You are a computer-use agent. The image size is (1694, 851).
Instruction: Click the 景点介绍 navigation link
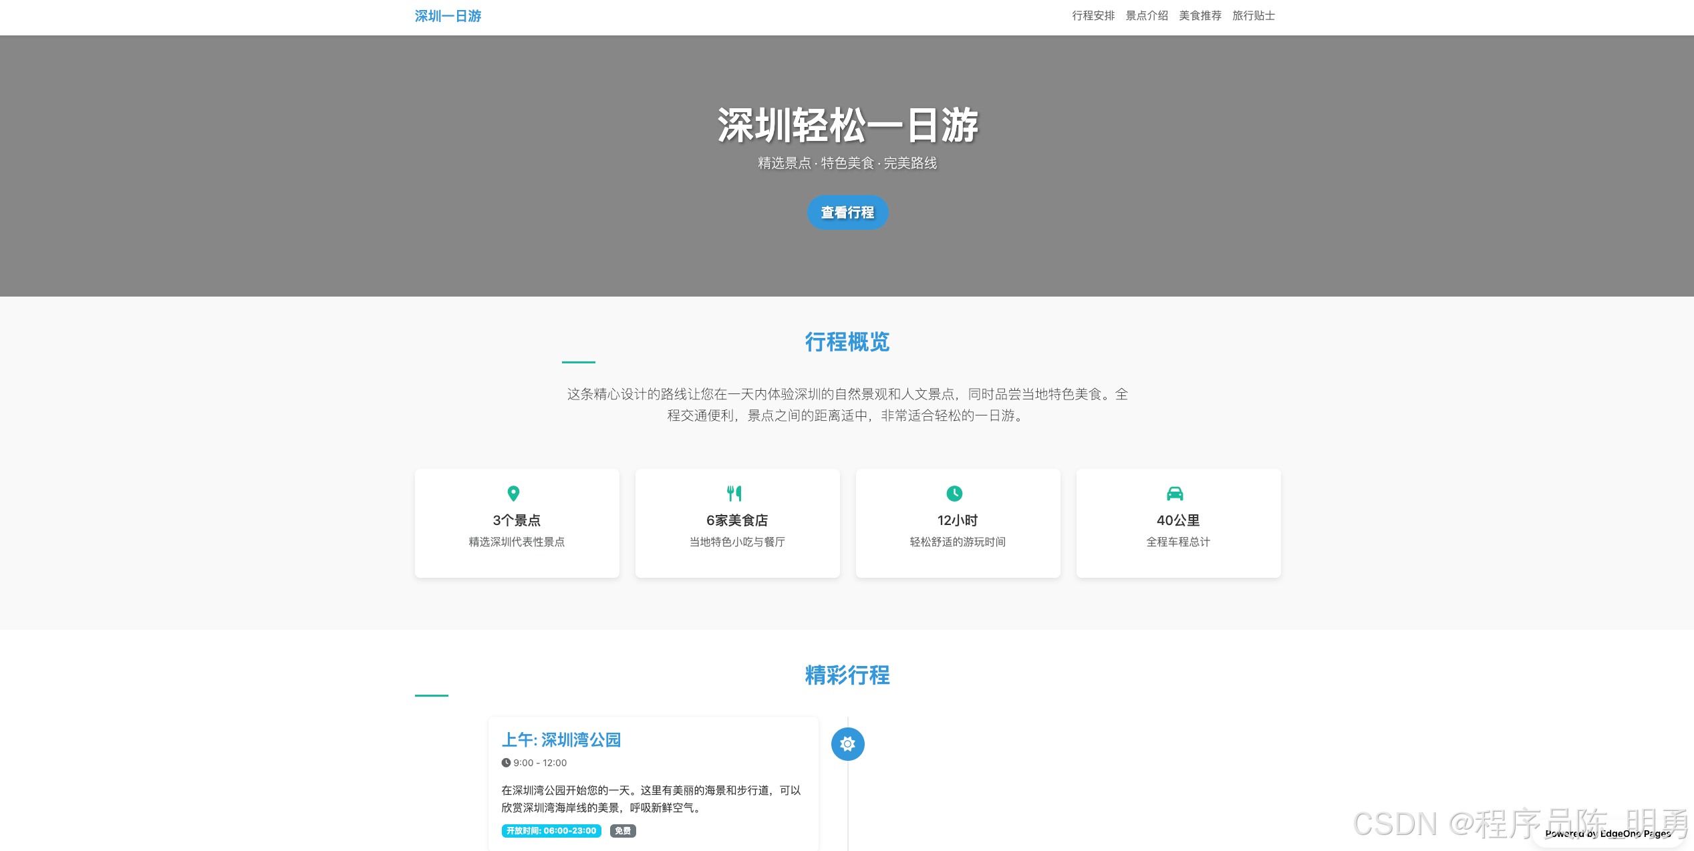pyautogui.click(x=1145, y=15)
